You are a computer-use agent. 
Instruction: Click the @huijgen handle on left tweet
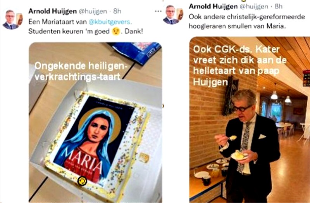pos(93,12)
